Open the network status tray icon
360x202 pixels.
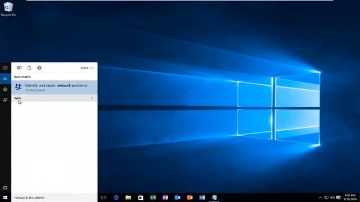click(326, 198)
